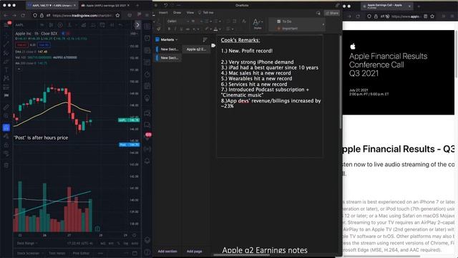Apply the Important tag in OneNote

[x=288, y=29]
